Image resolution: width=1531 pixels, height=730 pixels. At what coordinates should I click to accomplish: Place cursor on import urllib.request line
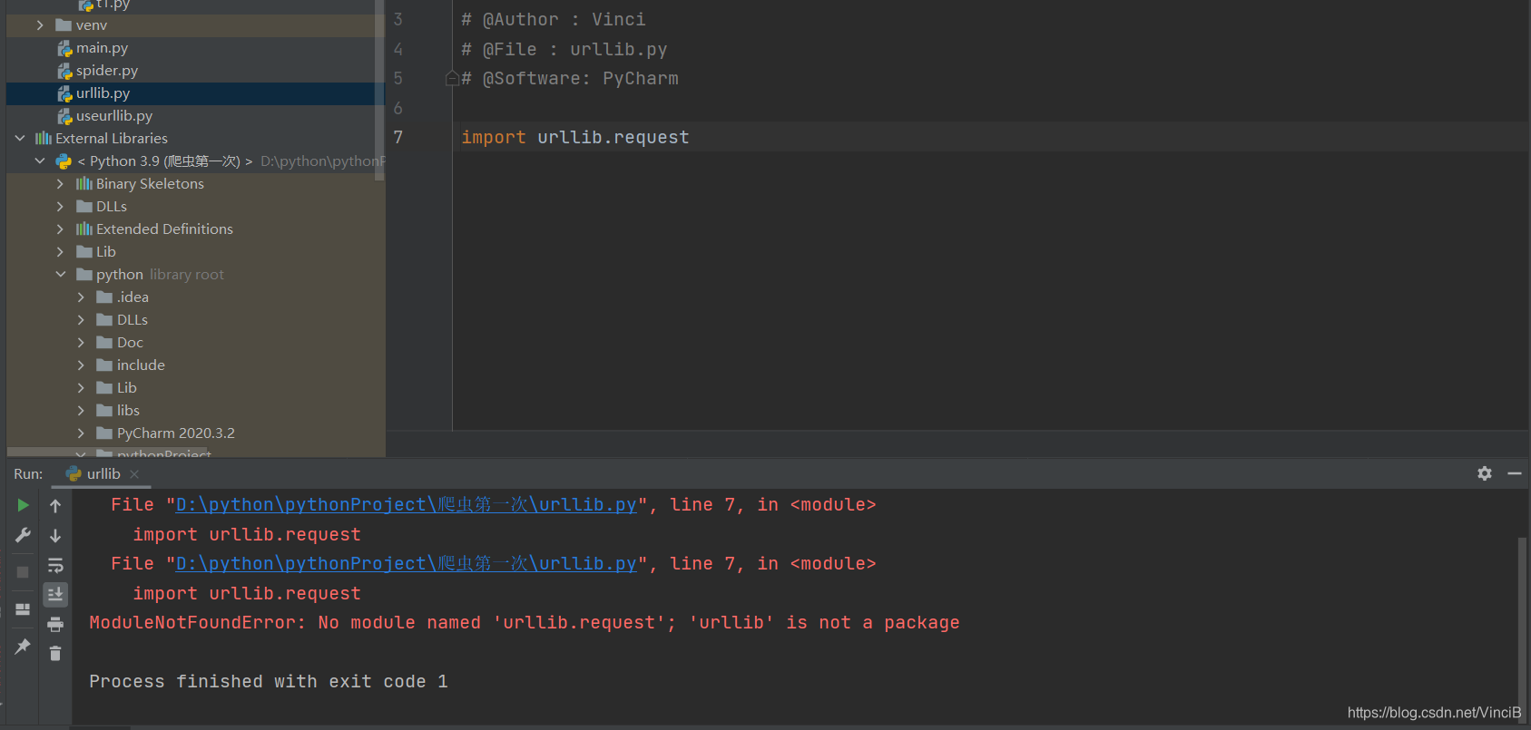(x=575, y=138)
